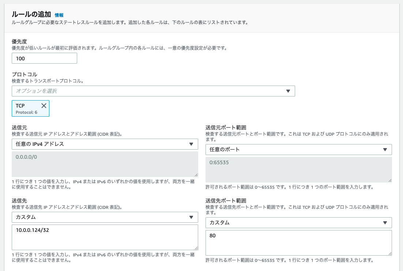Viewport: 403px width, 271px height.
Task: Click the 送信元ポート範囲 dropdown arrow icon
Action: (386, 150)
